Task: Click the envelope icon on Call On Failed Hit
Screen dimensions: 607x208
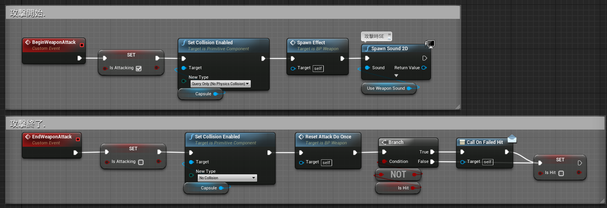Action: click(513, 138)
